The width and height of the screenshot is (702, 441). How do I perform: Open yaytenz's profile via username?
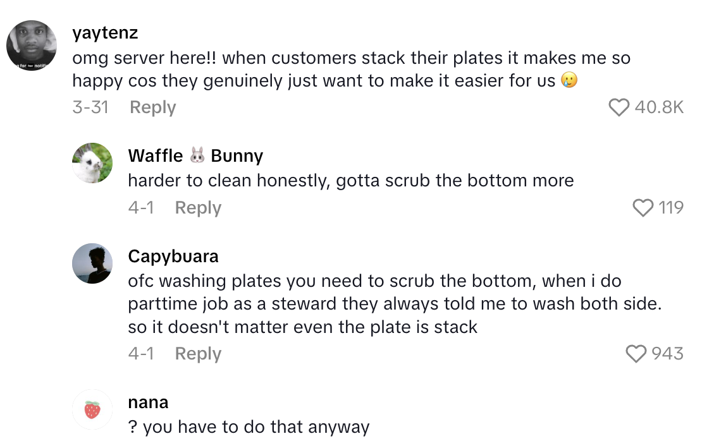pos(104,32)
